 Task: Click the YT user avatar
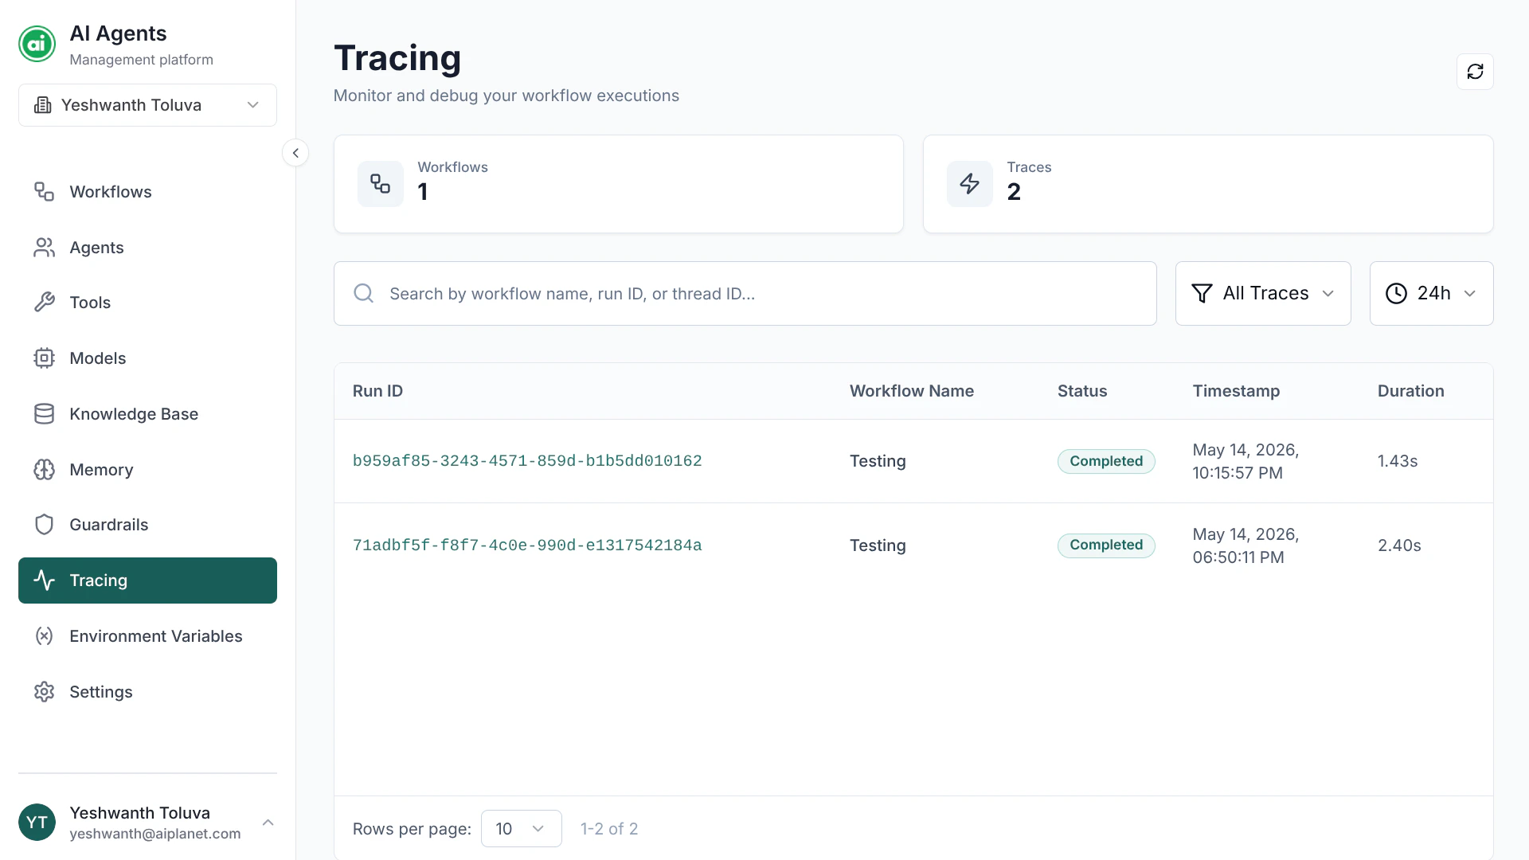(37, 823)
